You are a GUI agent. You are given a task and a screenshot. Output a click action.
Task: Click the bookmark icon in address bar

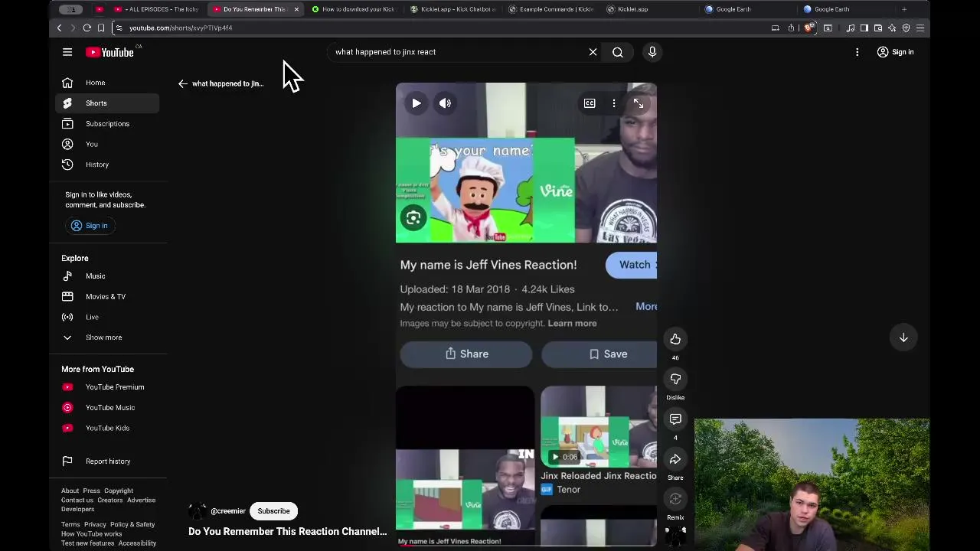click(x=101, y=28)
